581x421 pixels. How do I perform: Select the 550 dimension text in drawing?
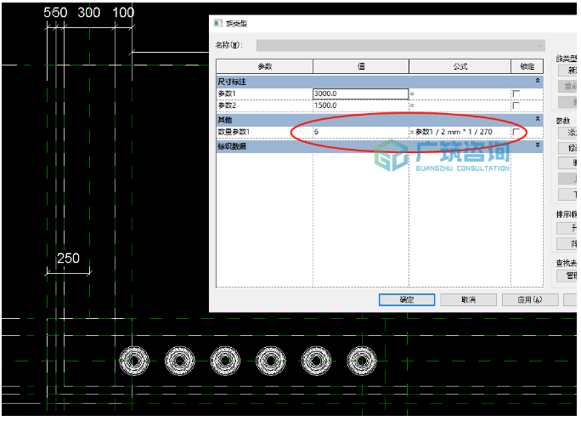pyautogui.click(x=55, y=13)
